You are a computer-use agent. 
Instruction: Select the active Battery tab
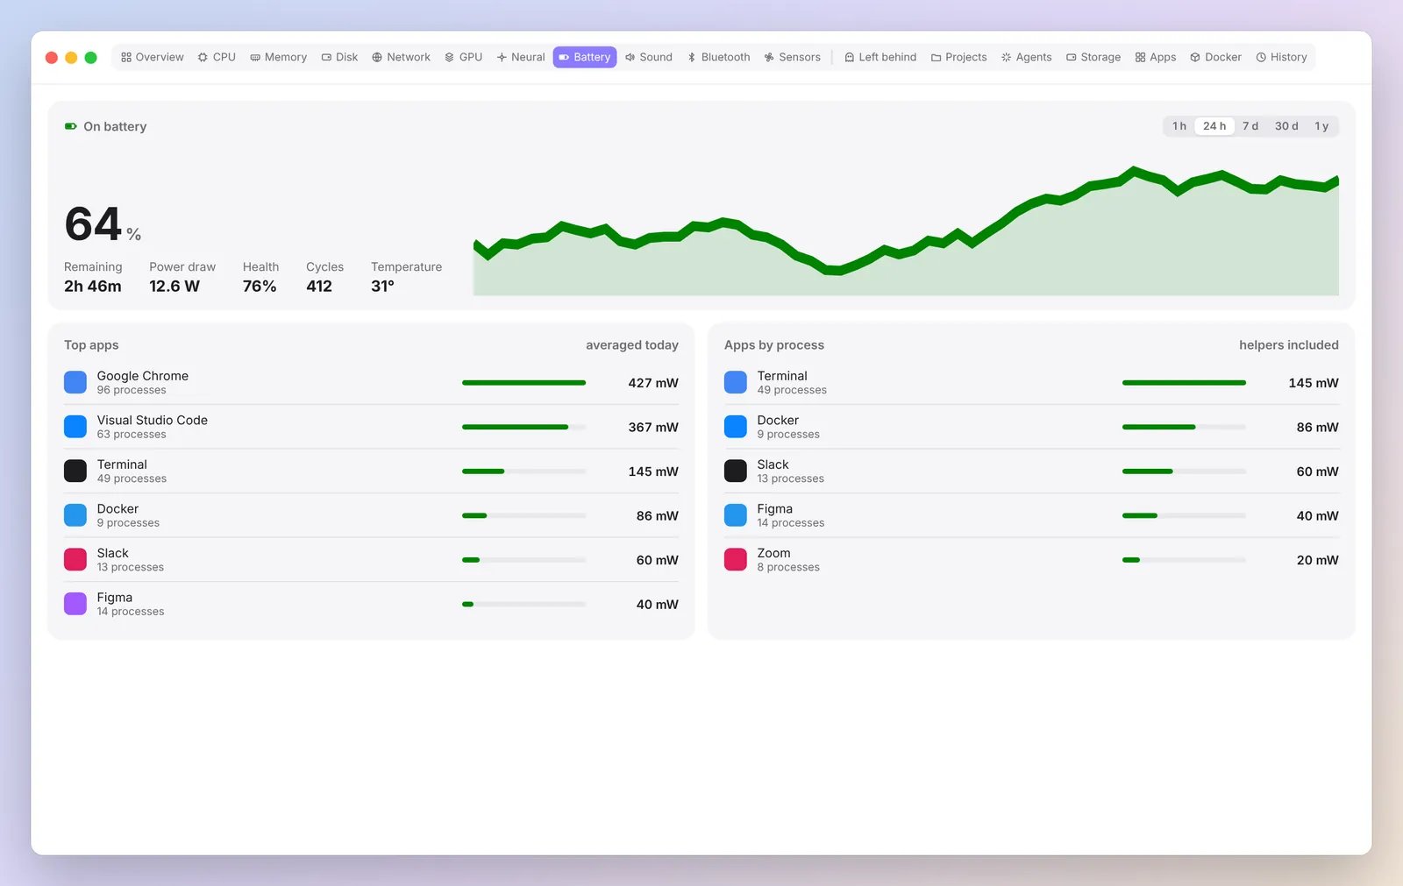coord(585,57)
